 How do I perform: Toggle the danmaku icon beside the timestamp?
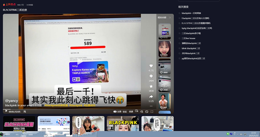point(24,112)
